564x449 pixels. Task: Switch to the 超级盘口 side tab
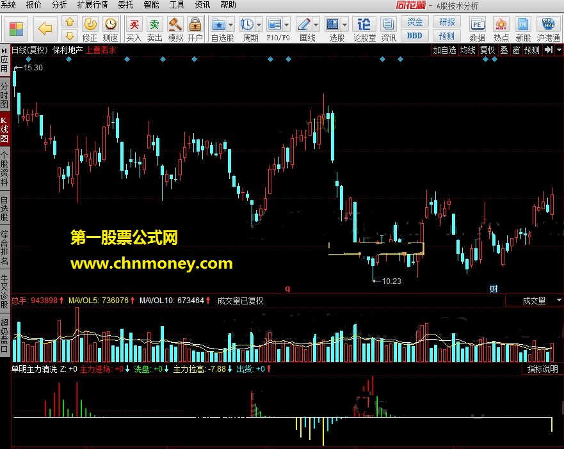tap(4, 335)
